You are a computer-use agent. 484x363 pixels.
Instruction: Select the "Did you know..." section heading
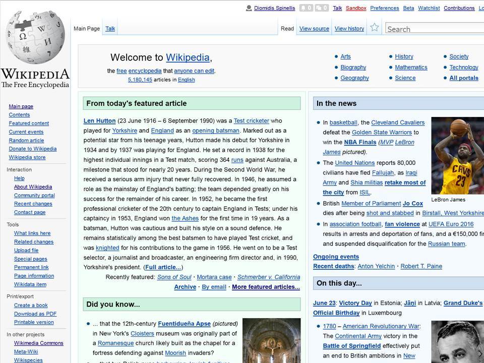pos(113,305)
